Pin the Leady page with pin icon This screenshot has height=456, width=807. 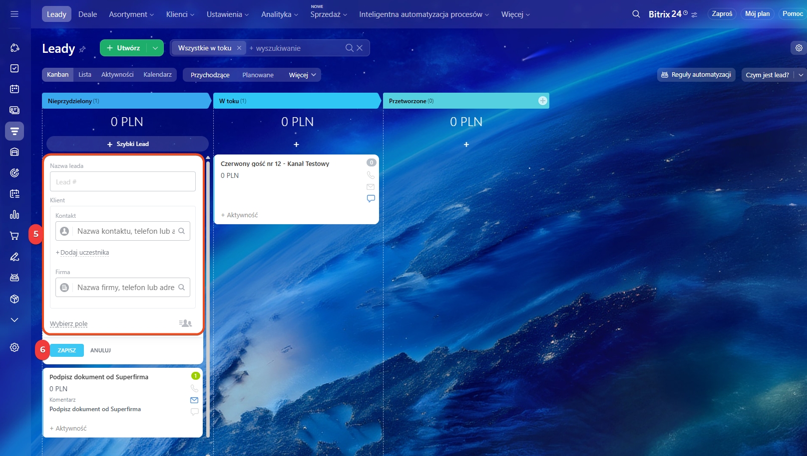coord(83,49)
